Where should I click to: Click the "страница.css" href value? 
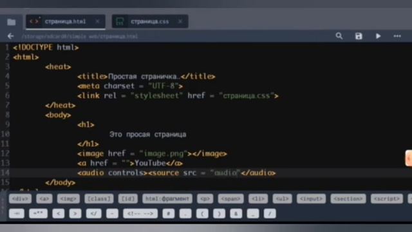[x=247, y=96]
